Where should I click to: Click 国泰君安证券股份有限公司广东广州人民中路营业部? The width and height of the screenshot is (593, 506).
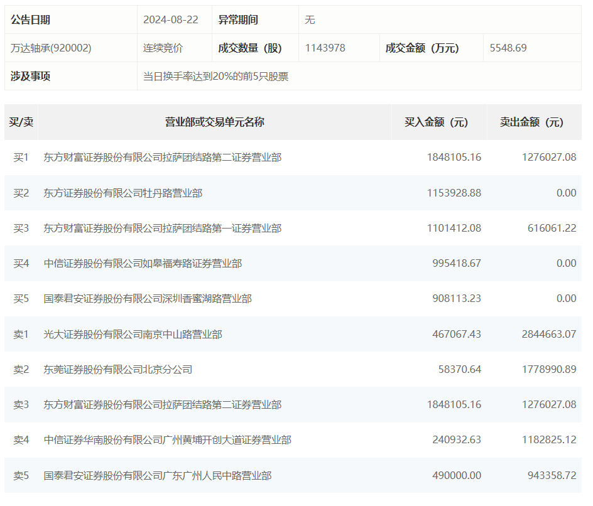[158, 475]
